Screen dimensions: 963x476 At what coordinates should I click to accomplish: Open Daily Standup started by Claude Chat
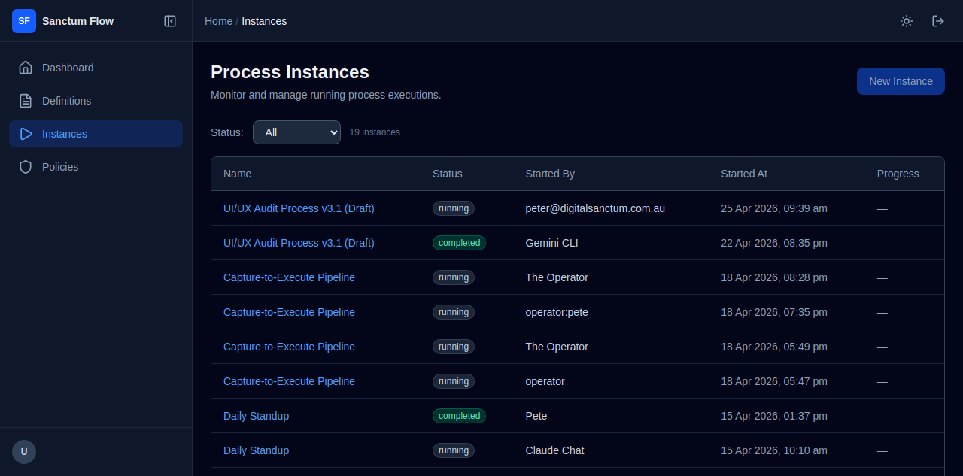coord(256,450)
